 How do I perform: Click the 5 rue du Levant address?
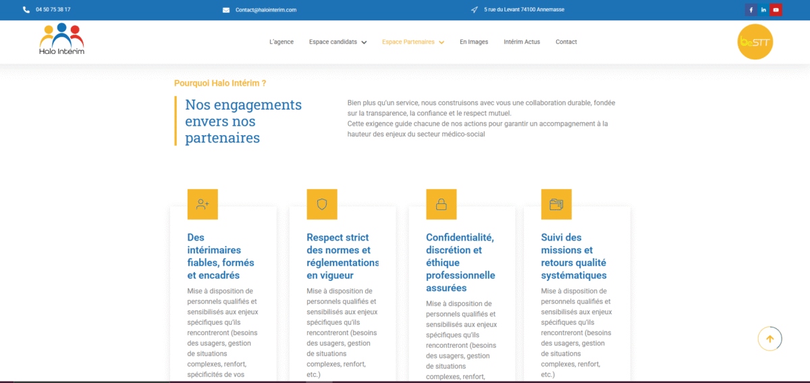pos(524,9)
